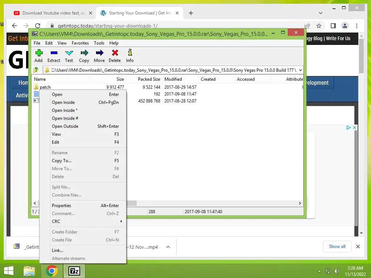Click Chrome's tab search dropdown arrow
Viewport: 371px width, 278px height.
(x=321, y=13)
